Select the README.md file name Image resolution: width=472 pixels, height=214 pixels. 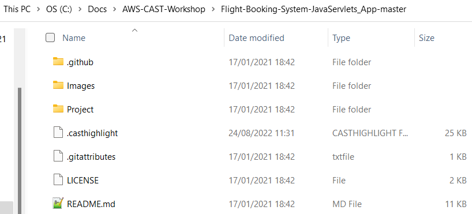[91, 204]
